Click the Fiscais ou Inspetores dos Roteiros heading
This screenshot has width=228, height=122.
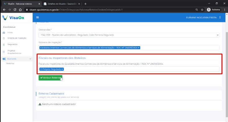[62, 58]
